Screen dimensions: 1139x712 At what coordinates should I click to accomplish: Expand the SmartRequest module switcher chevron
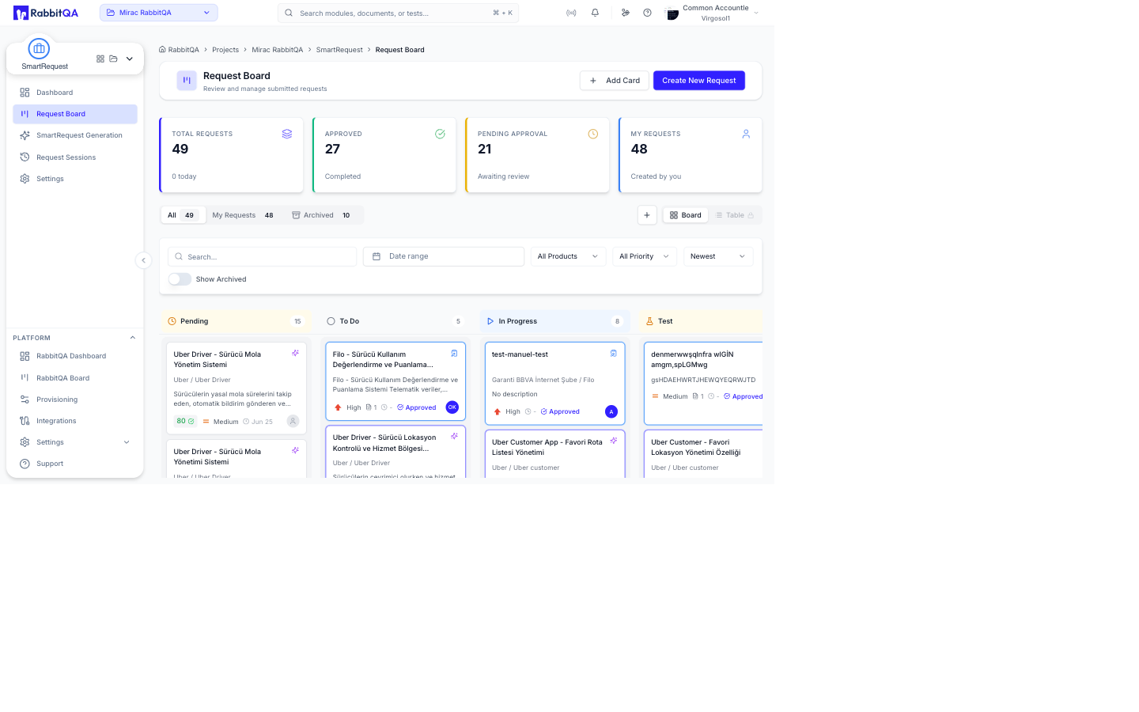coord(130,59)
